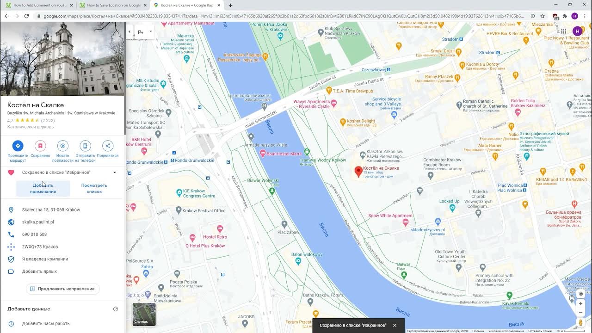Image resolution: width=592 pixels, height=333 pixels.
Task: Click the B&B Hotel Kraków Centrum pin
Action: (x=144, y=151)
